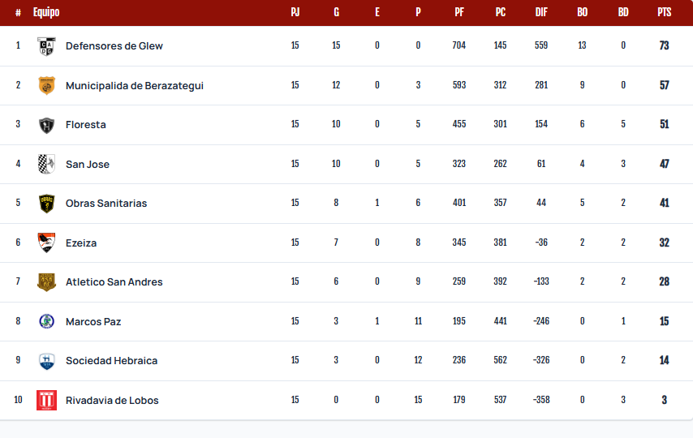Click the Atletico San Andres gold crest

46,282
